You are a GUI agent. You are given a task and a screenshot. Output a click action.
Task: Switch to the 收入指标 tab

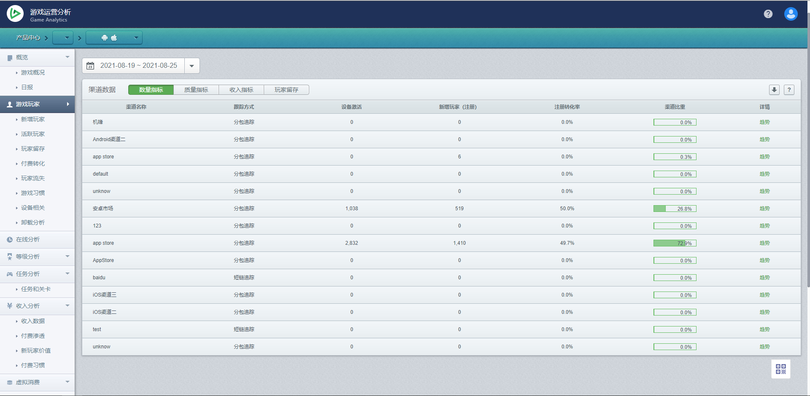pos(241,90)
